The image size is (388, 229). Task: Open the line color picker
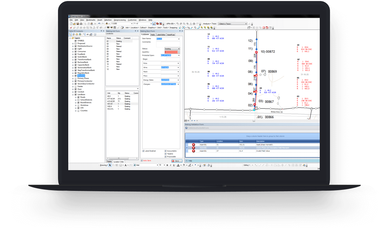point(190,165)
